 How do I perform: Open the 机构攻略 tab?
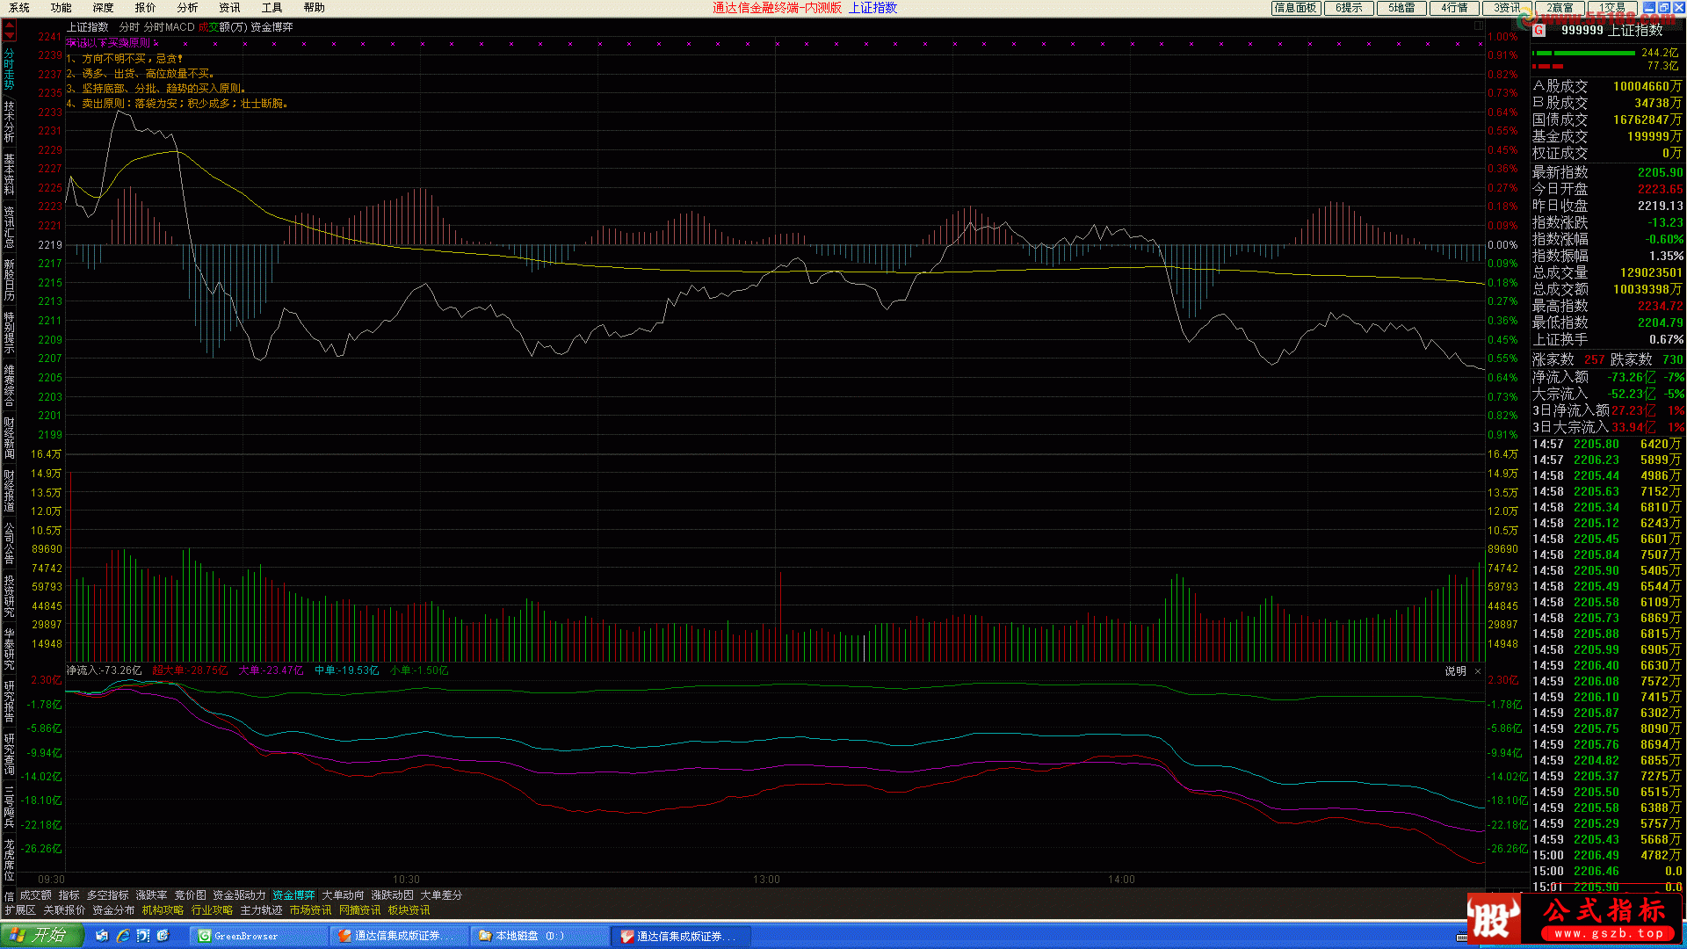point(163,910)
